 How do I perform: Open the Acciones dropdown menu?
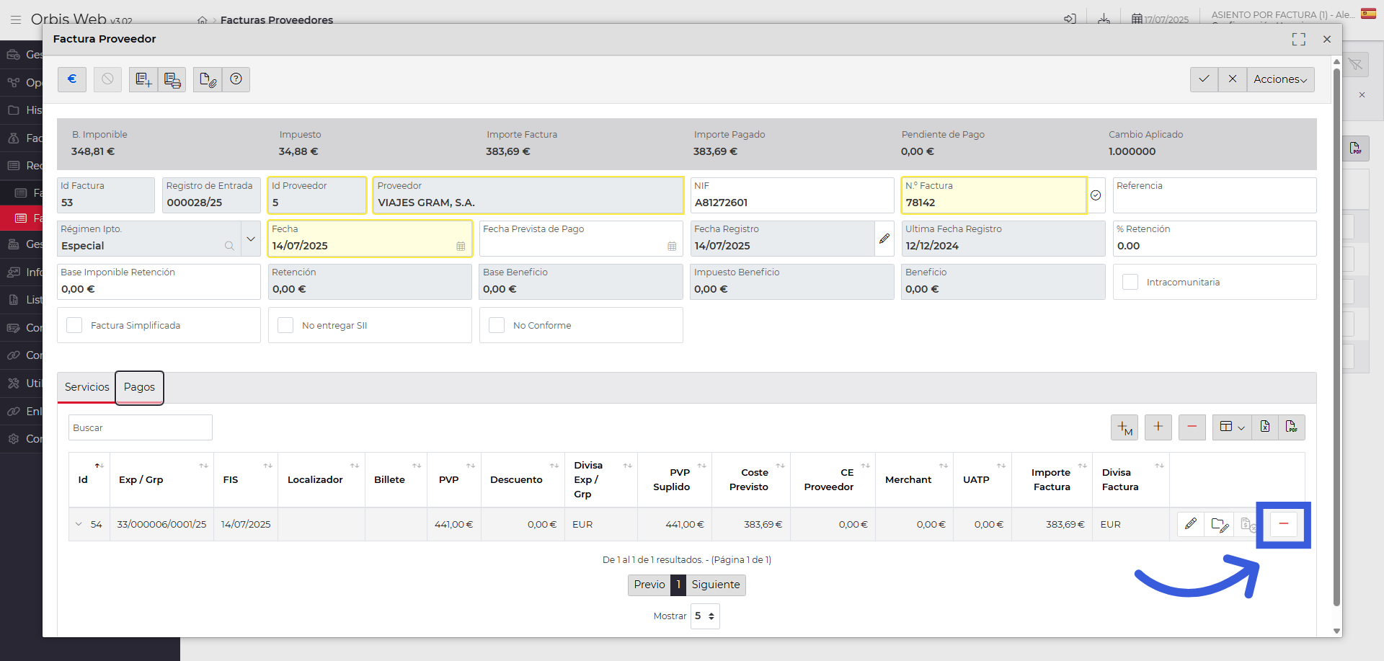[1280, 79]
